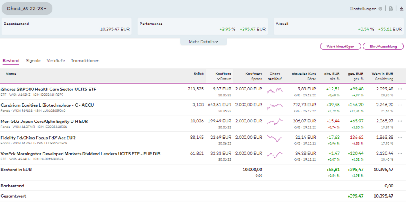Click the Wert hinzufügen button
The height and width of the screenshot is (202, 406).
click(x=341, y=47)
